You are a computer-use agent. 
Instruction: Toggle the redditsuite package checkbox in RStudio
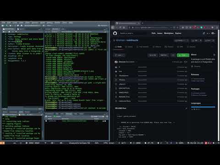click(x=46, y=121)
